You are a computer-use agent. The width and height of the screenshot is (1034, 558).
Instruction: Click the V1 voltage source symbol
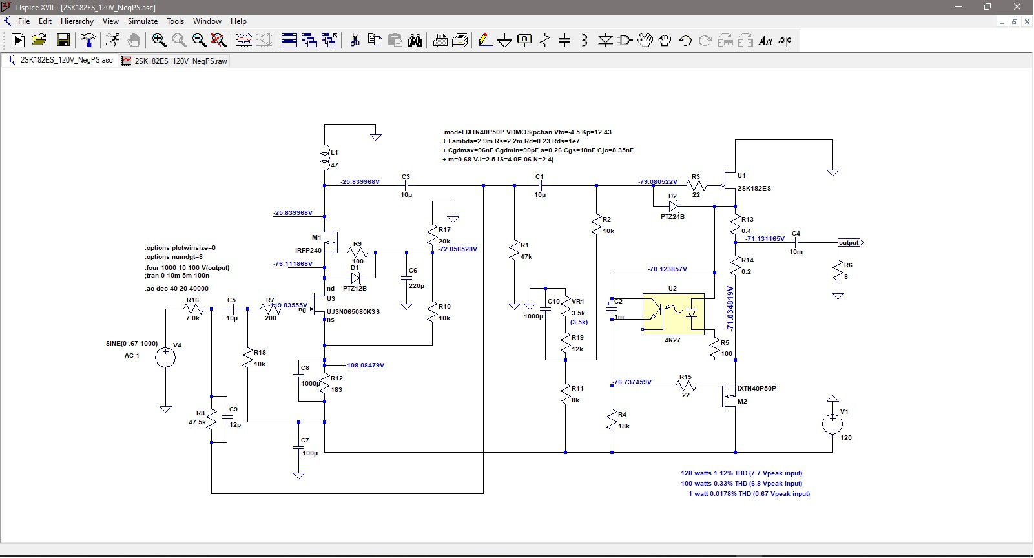[832, 424]
